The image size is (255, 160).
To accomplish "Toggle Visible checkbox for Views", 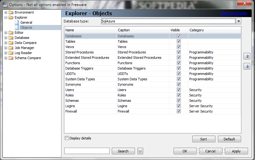I will point(179,47).
